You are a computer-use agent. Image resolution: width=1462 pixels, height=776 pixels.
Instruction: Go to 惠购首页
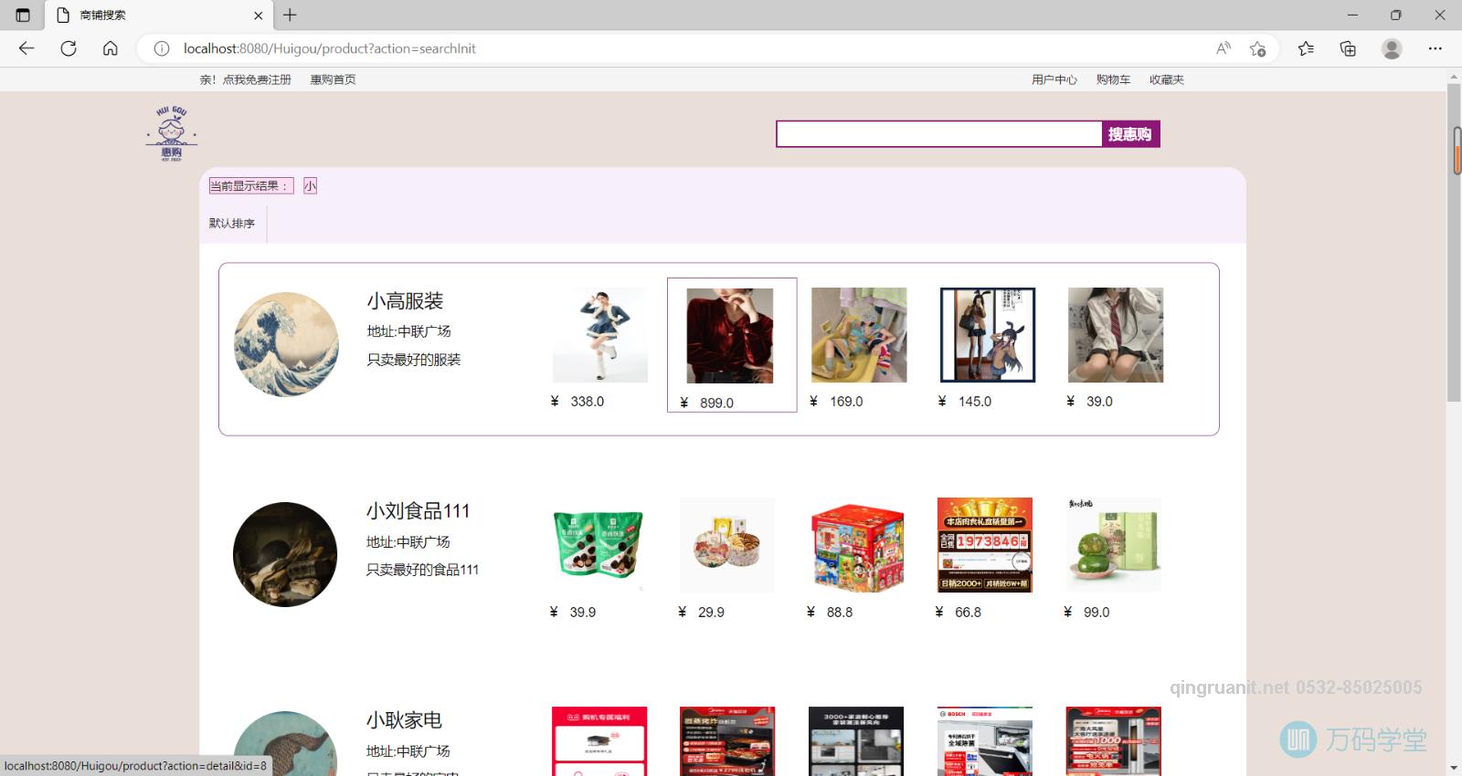point(333,79)
